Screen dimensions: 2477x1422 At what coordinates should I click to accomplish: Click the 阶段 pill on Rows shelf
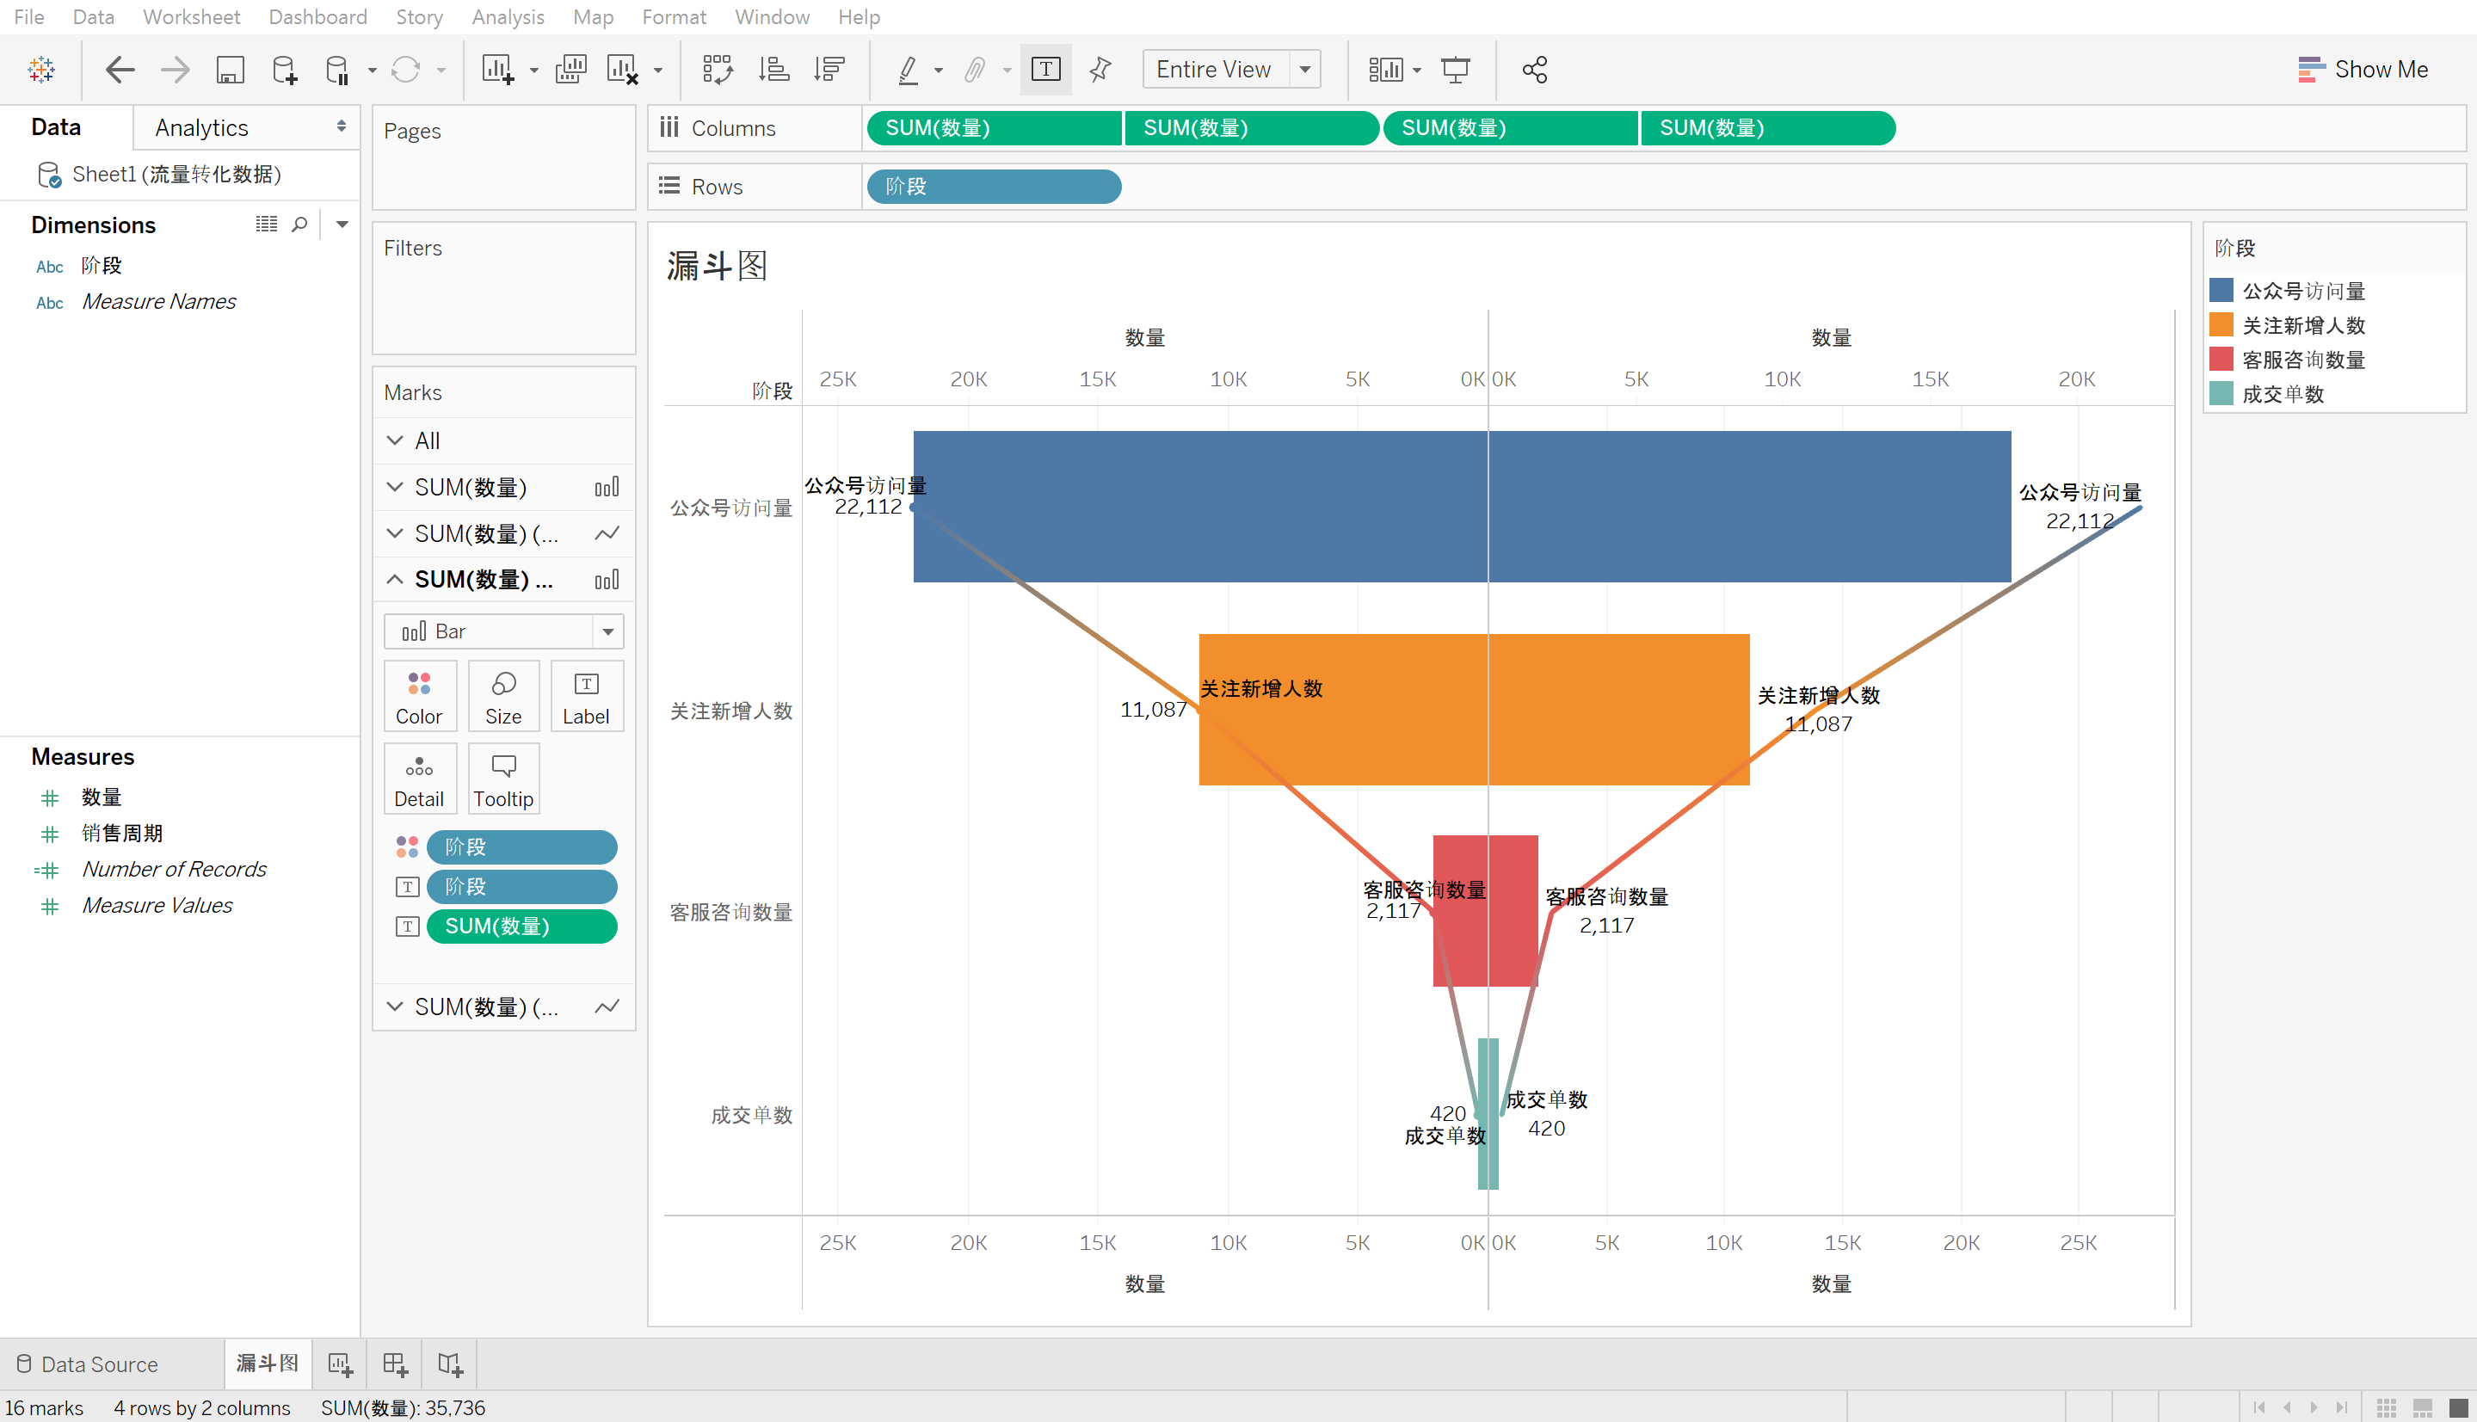[x=992, y=187]
